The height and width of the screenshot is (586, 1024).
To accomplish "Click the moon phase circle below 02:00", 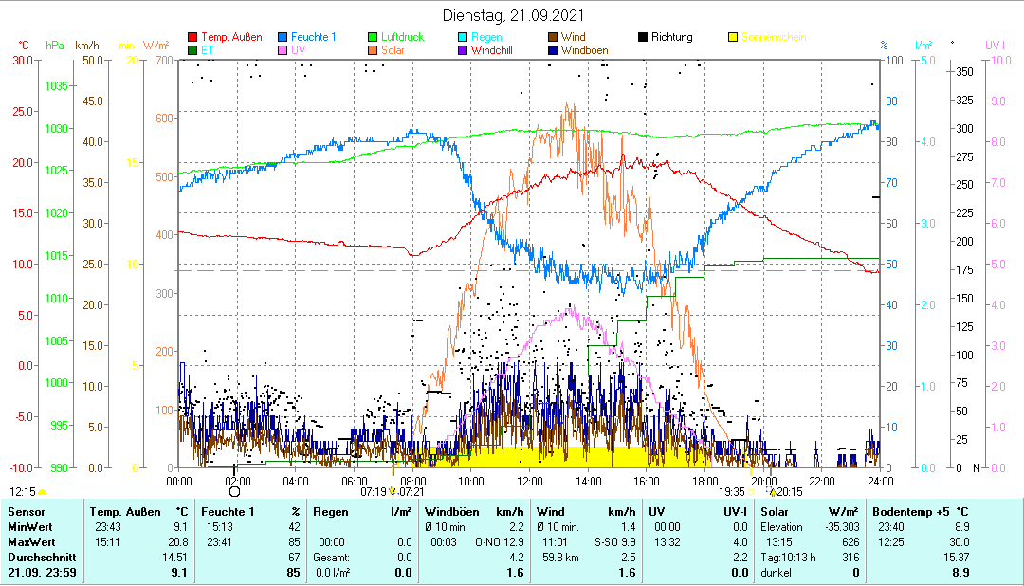I will [x=235, y=491].
